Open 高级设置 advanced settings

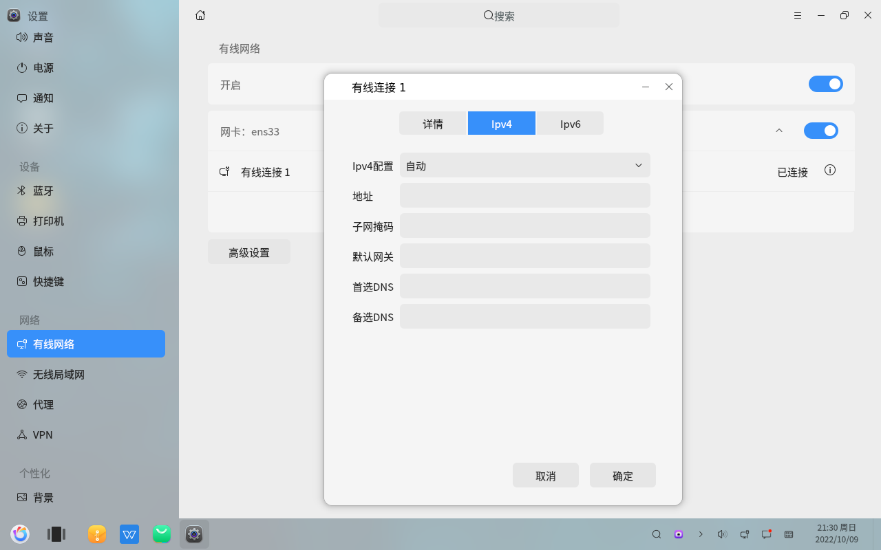point(249,252)
